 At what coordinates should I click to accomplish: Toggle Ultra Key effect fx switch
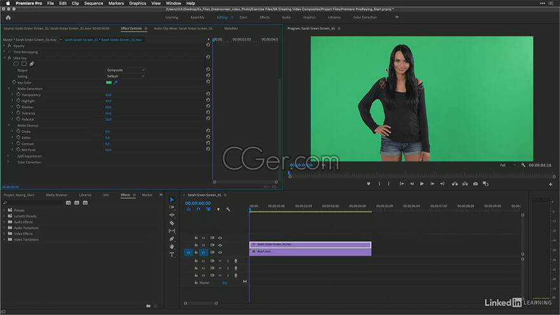[10, 58]
